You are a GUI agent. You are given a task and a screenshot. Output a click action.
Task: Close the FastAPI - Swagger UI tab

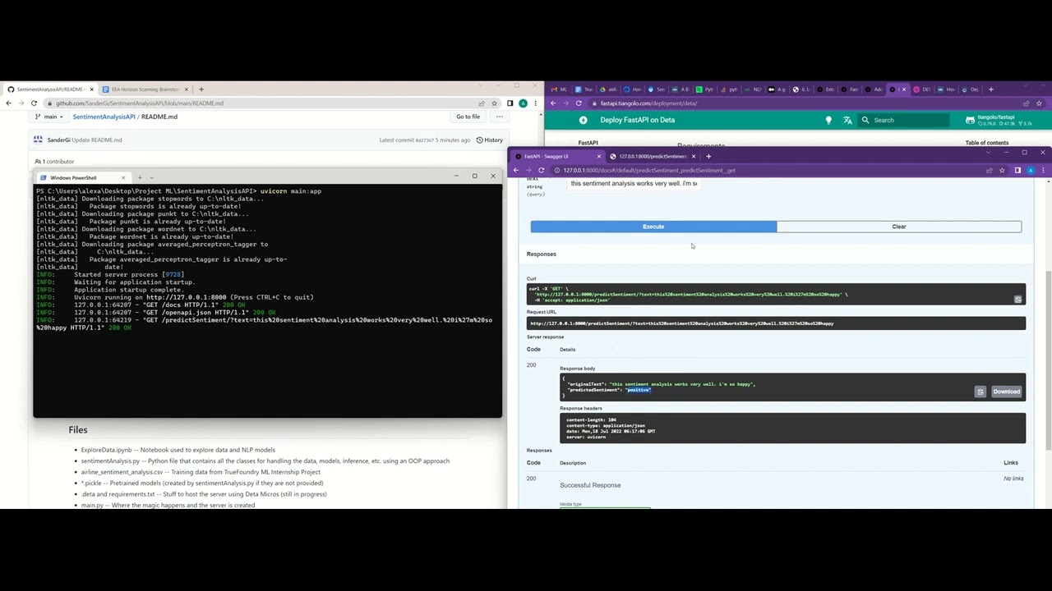point(598,156)
